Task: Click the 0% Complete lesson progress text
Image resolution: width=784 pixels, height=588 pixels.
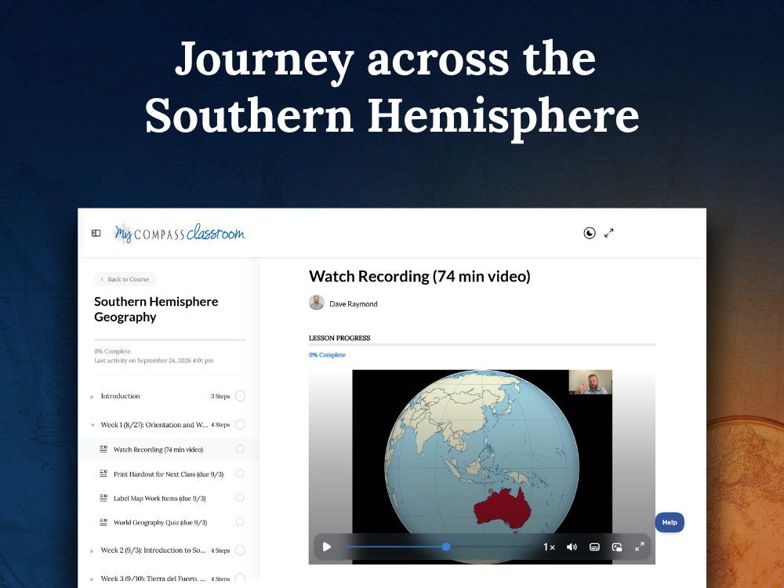Action: click(x=327, y=355)
